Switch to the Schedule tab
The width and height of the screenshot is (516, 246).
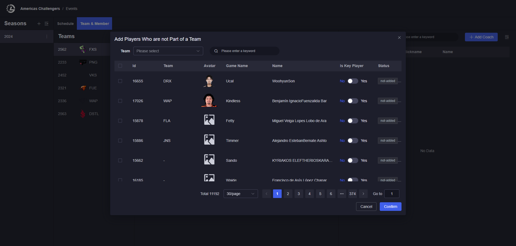click(65, 24)
